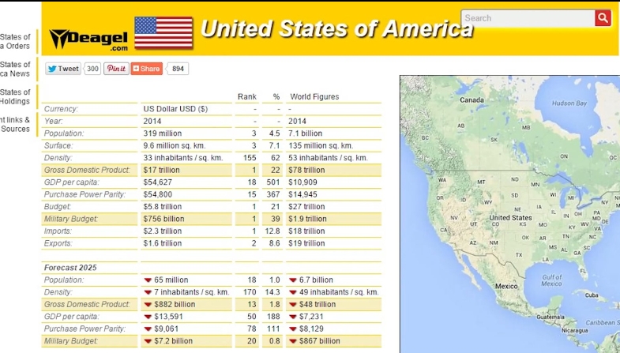Focus the Search input field
Viewport: 620px width, 353px height.
528,18
